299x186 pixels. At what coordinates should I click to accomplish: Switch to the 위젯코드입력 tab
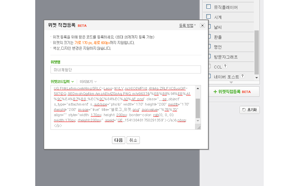pyautogui.click(x=60, y=81)
